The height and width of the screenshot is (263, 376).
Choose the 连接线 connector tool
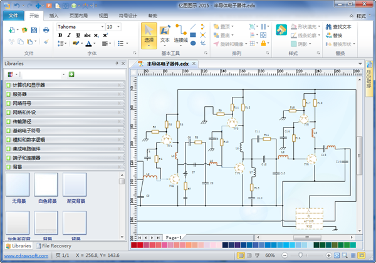(x=180, y=34)
